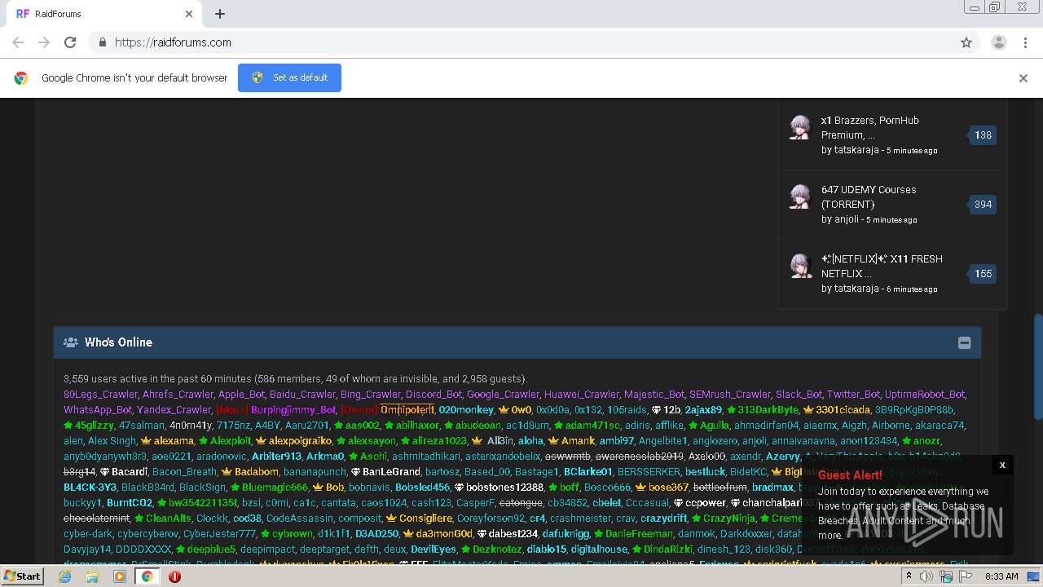This screenshot has height=587, width=1043.
Task: Open user UptimeRobot_Bot link
Action: click(925, 395)
